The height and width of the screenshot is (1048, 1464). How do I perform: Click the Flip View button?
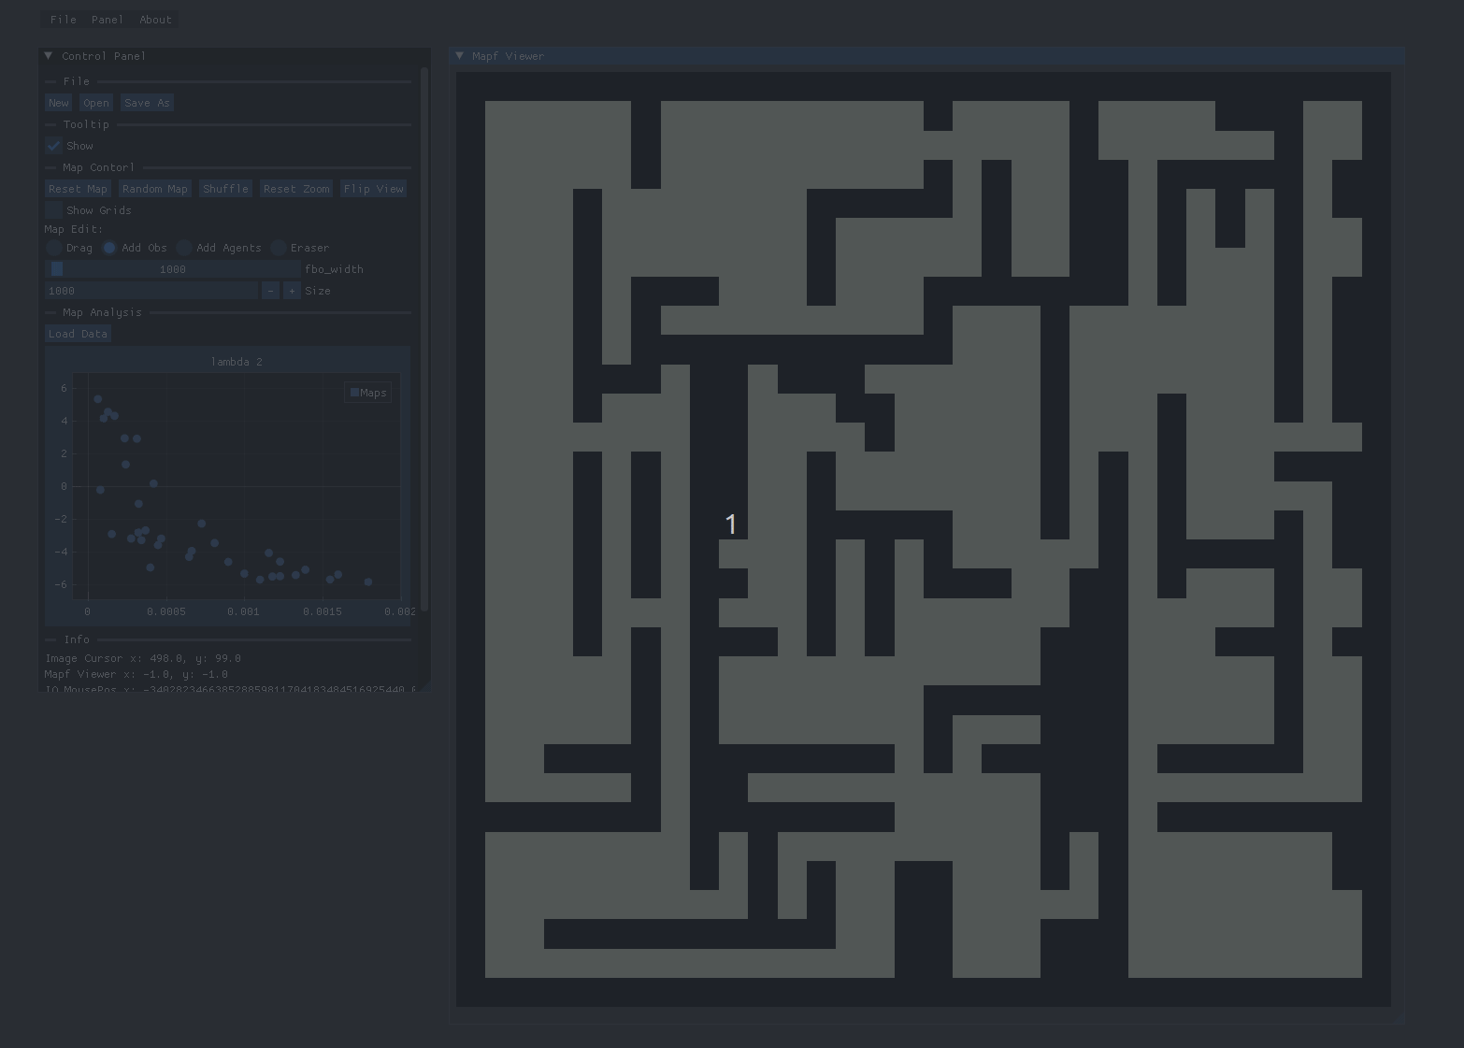click(x=374, y=189)
